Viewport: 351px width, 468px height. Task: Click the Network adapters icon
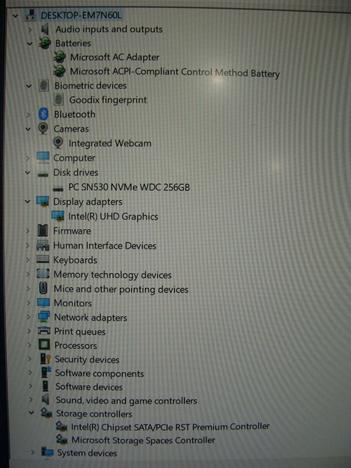pos(44,317)
